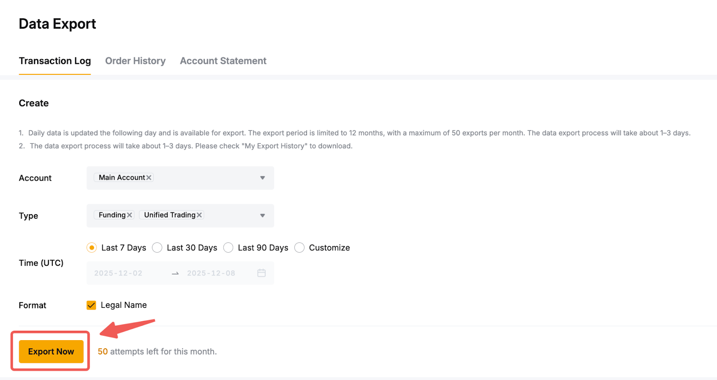Uncheck the Legal Name checkbox
The width and height of the screenshot is (717, 380).
coord(91,305)
